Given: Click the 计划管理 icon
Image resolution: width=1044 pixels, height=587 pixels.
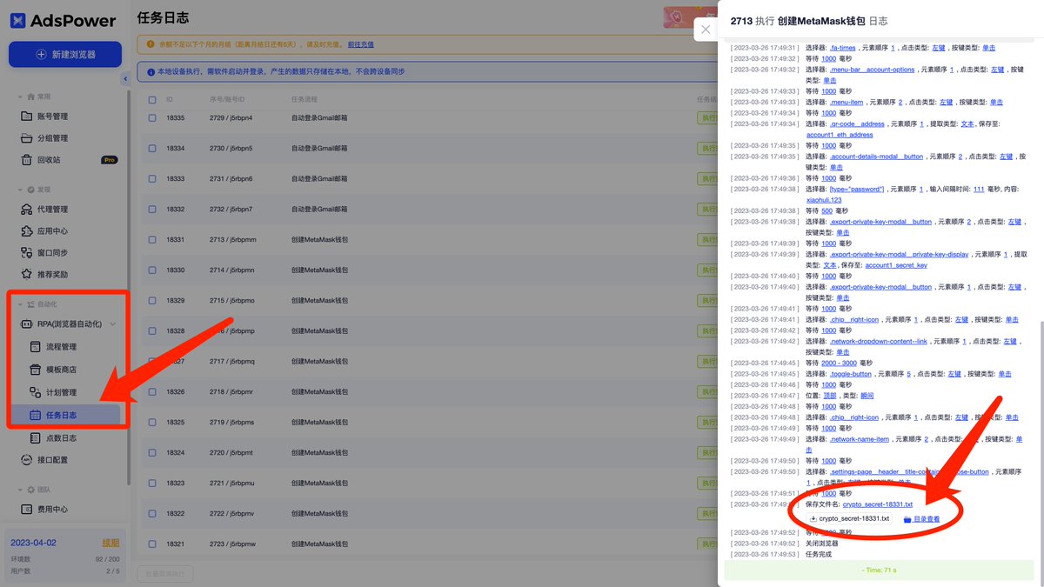Looking at the screenshot, I should 36,392.
